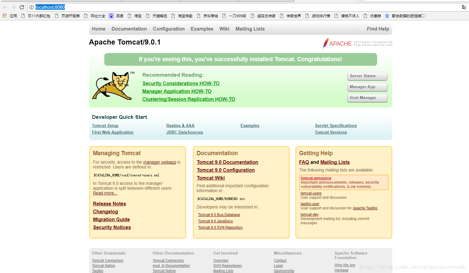
Task: Open the 页游开服表 bookmark
Action: (x=67, y=16)
